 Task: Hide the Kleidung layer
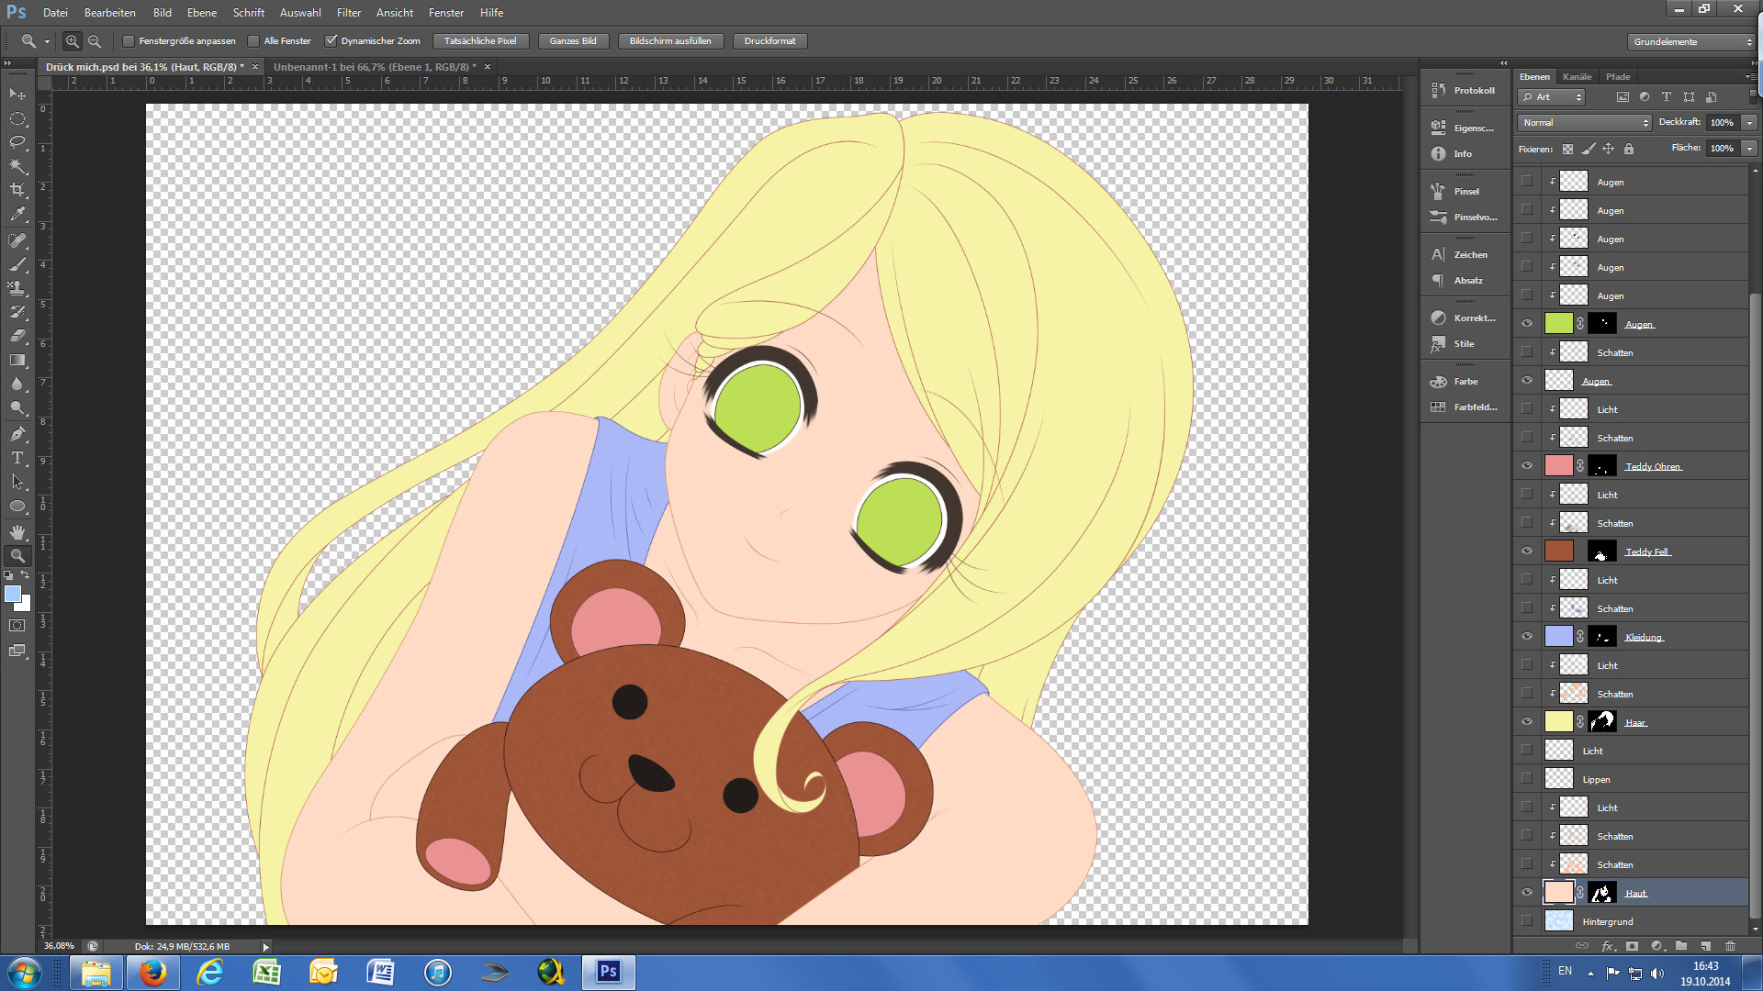pyautogui.click(x=1527, y=637)
